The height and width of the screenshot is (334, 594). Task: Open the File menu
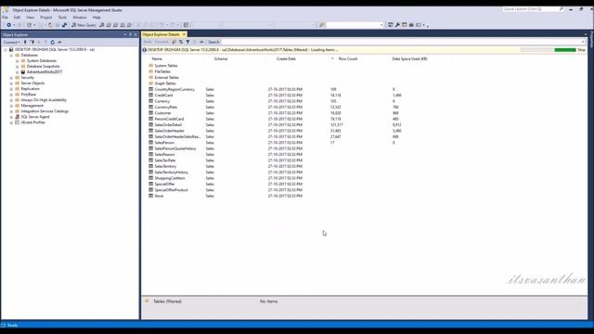coord(5,18)
